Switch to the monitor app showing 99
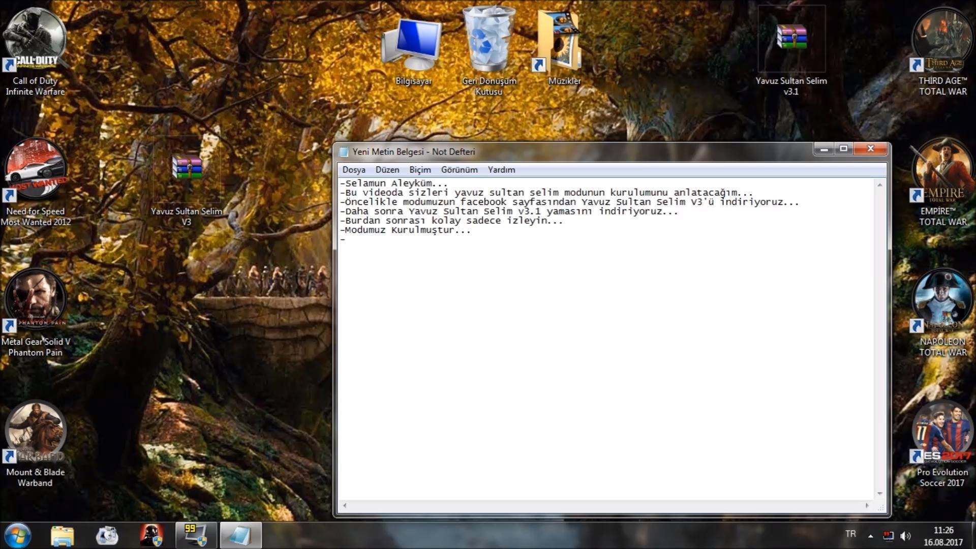This screenshot has height=549, width=976. [196, 536]
